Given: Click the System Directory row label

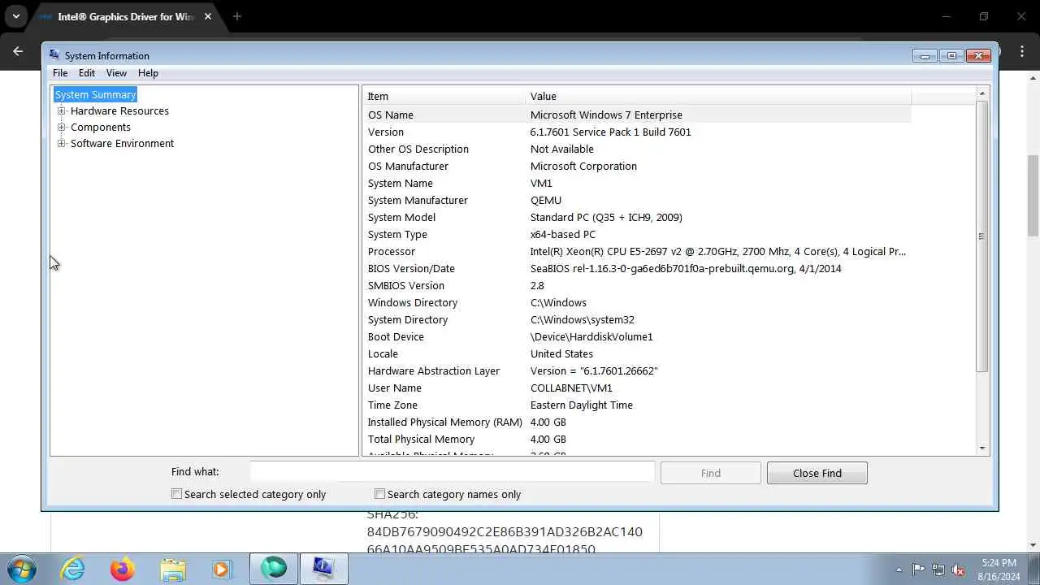Looking at the screenshot, I should tap(407, 319).
